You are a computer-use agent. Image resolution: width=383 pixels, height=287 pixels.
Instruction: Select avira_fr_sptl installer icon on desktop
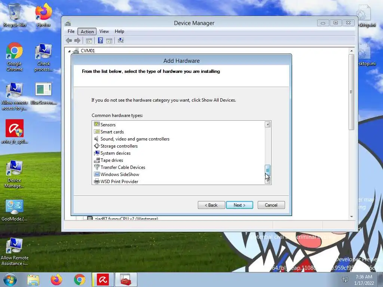15,131
